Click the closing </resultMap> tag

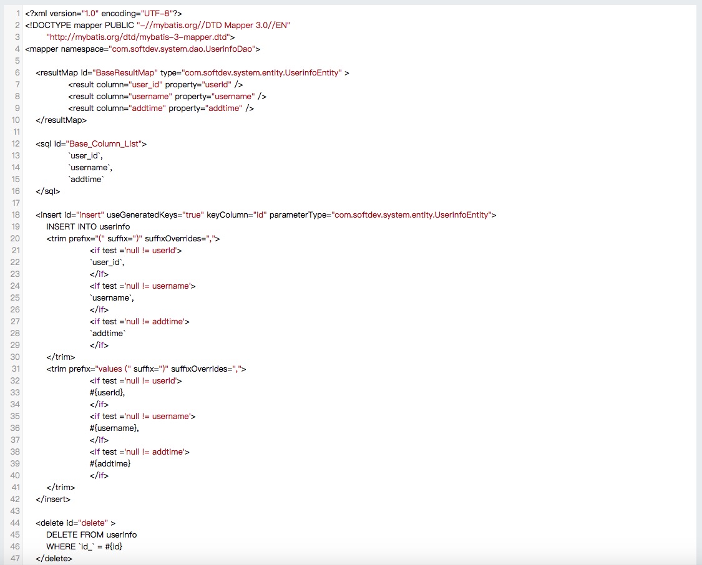tap(61, 120)
